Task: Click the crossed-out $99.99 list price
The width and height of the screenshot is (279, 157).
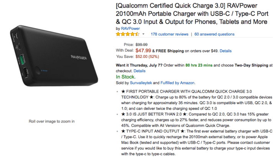Action: tap(143, 44)
